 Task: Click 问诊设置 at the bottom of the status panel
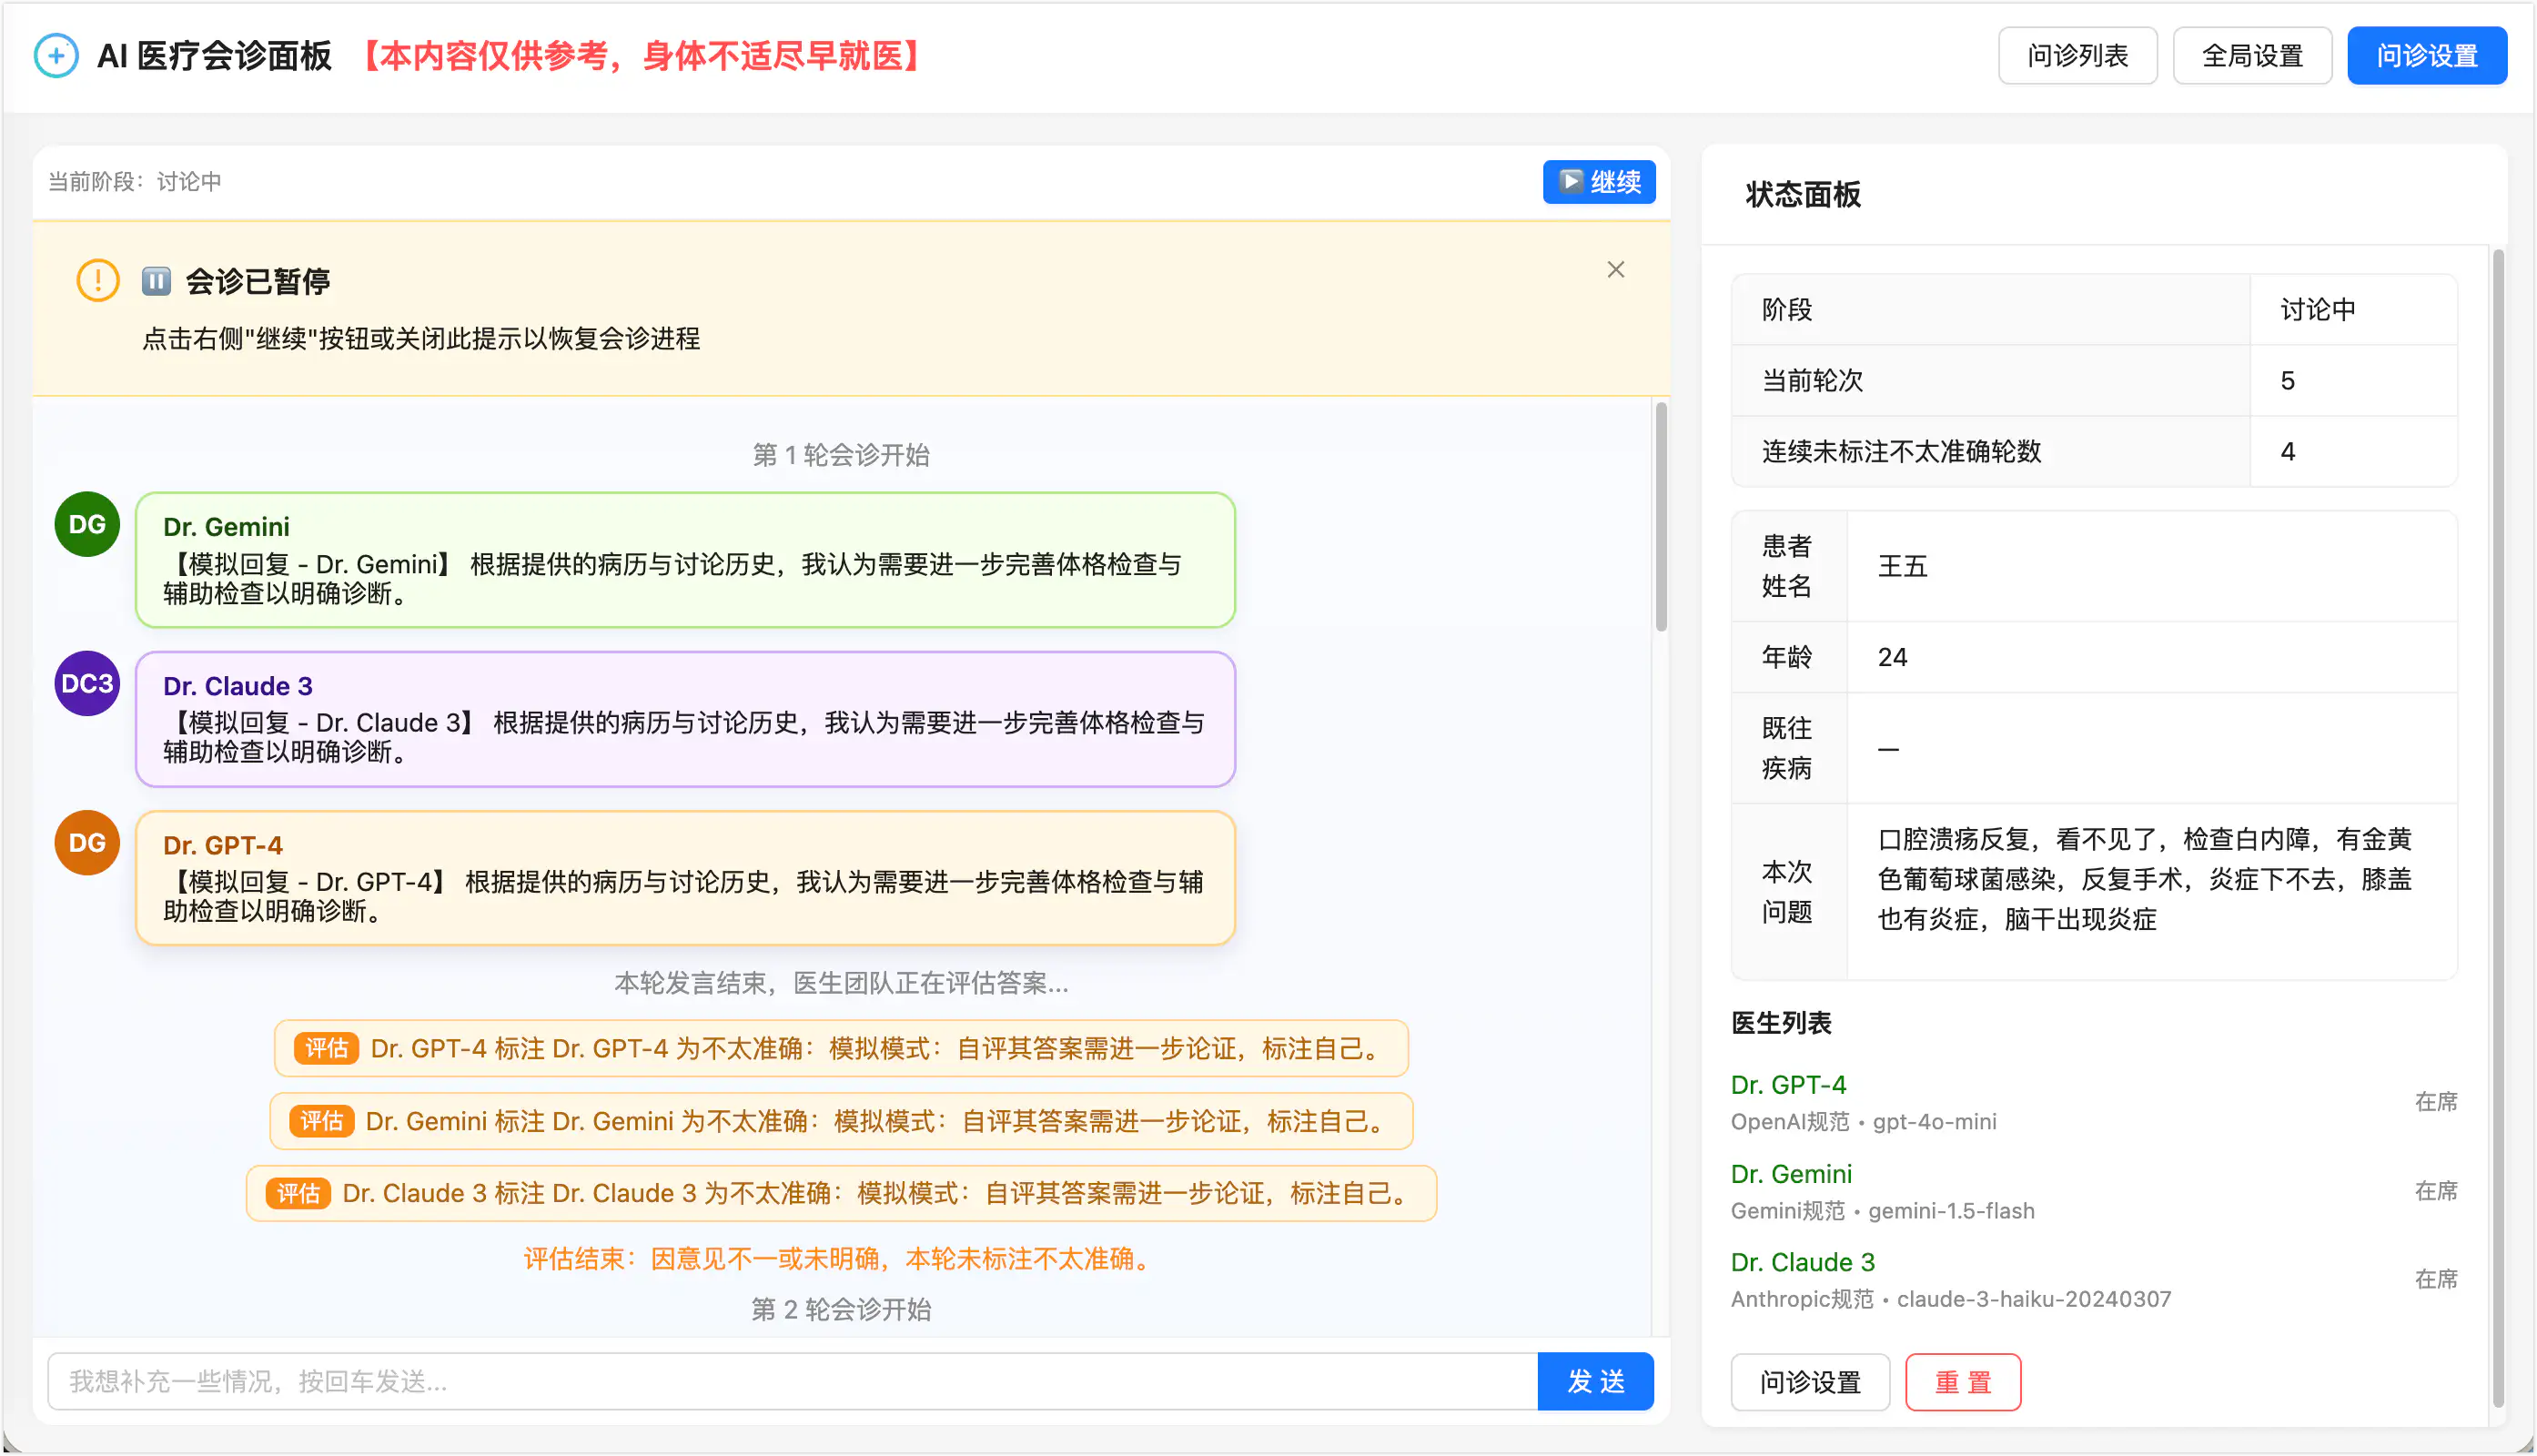tap(1810, 1382)
